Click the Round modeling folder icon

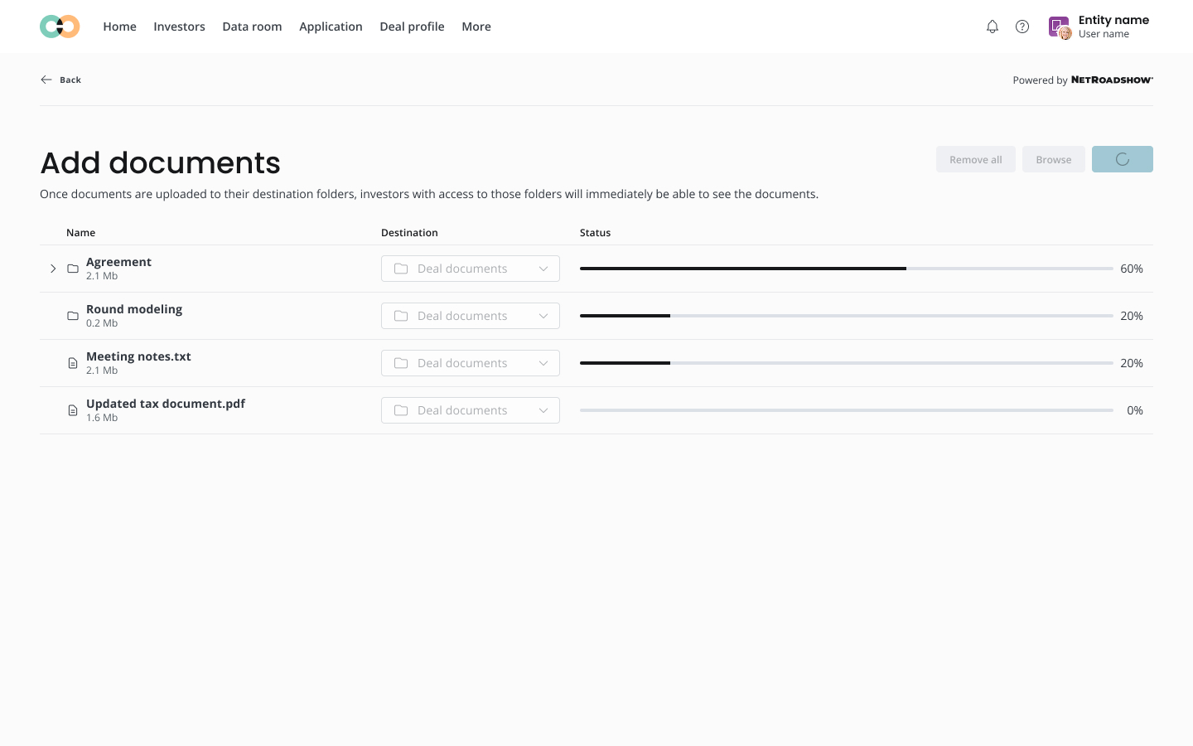pyautogui.click(x=73, y=316)
